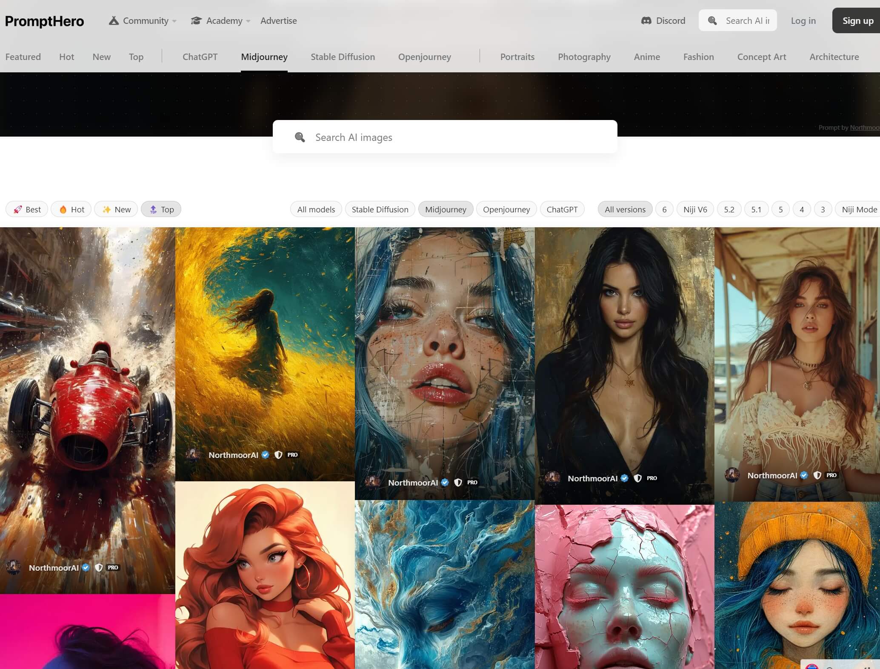Screen dimensions: 880x669
Task: Expand the Community dropdown menu
Action: click(x=143, y=20)
